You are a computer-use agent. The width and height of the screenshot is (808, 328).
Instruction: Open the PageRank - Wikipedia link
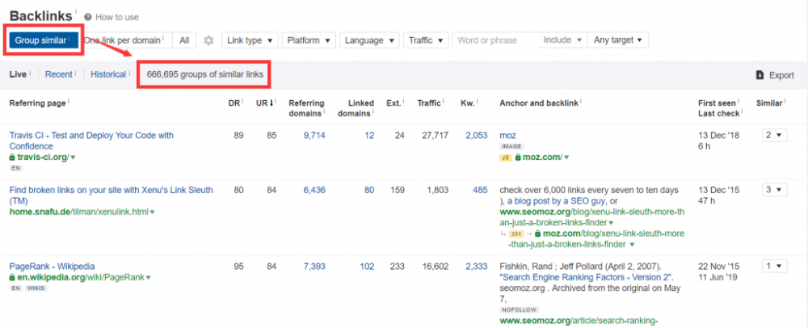coord(52,266)
